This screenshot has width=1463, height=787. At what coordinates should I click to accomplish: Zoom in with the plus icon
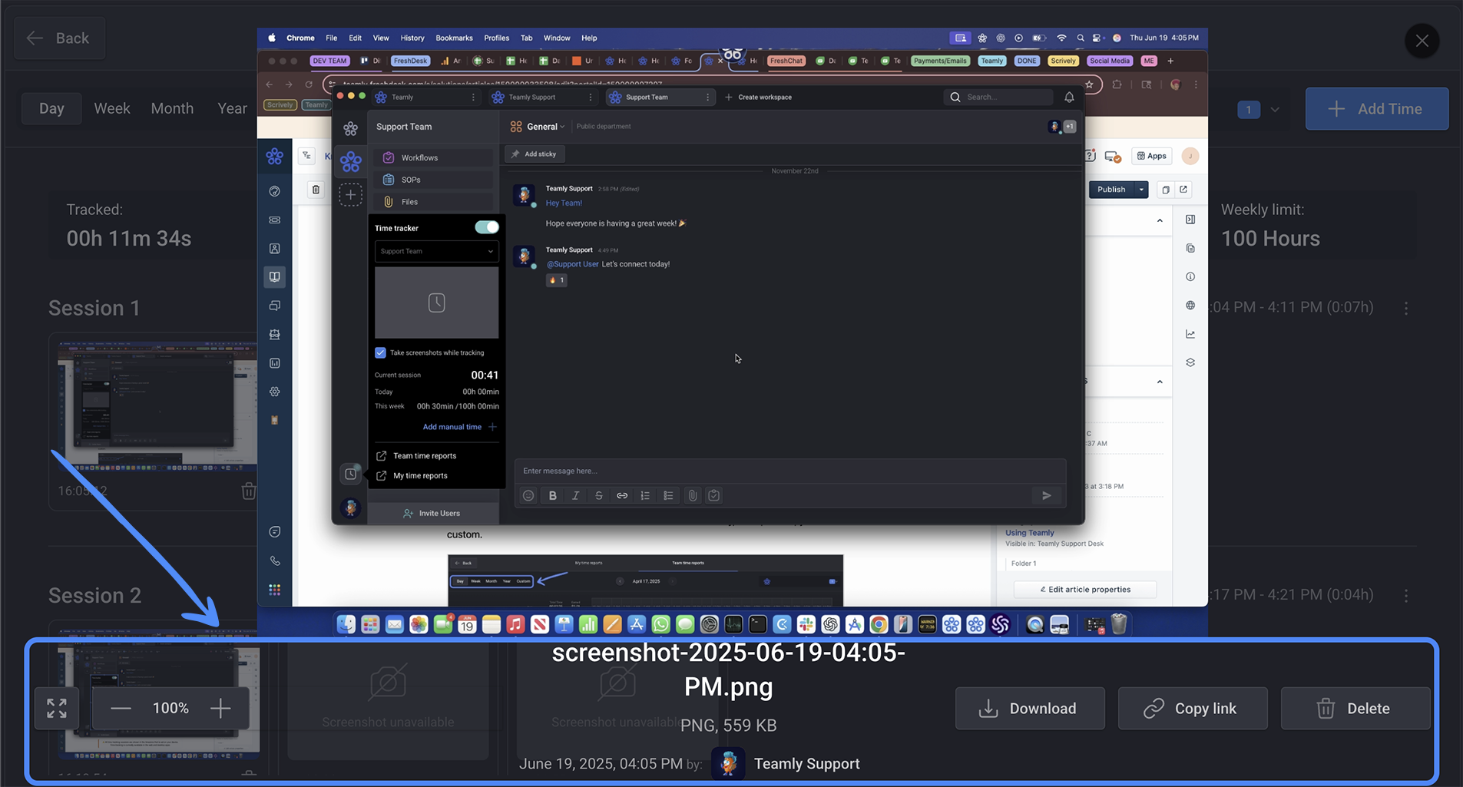pos(220,708)
